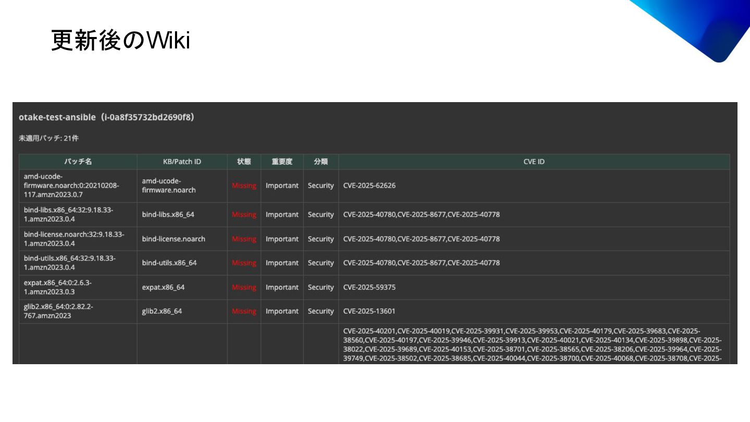This screenshot has height=422, width=750.
Task: Click Missing status in expat row
Action: (244, 287)
